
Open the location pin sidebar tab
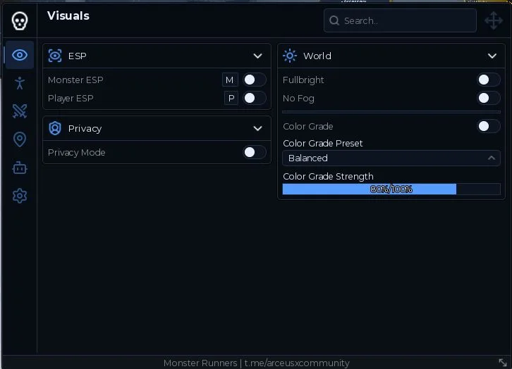click(20, 139)
